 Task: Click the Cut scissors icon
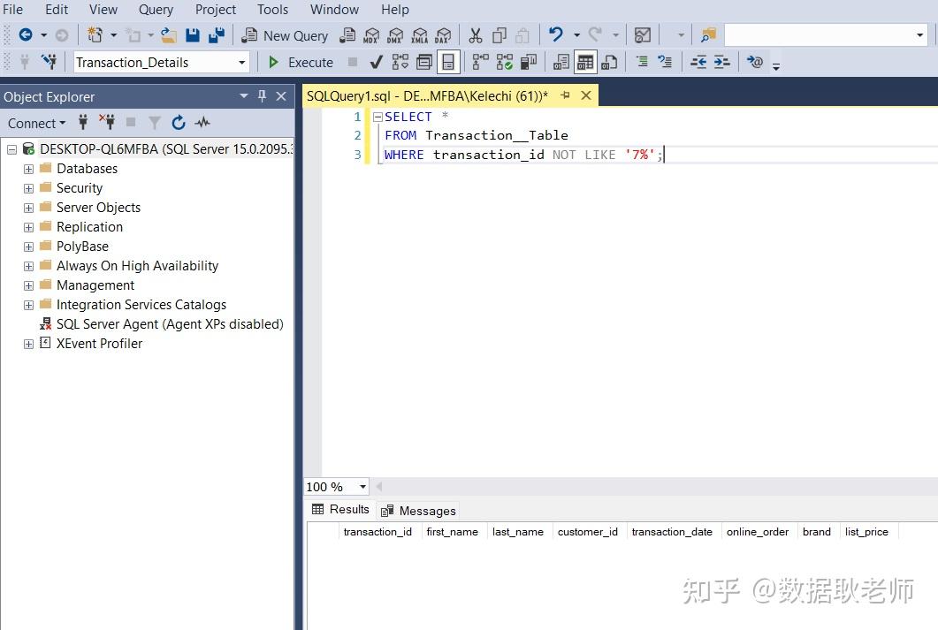475,34
